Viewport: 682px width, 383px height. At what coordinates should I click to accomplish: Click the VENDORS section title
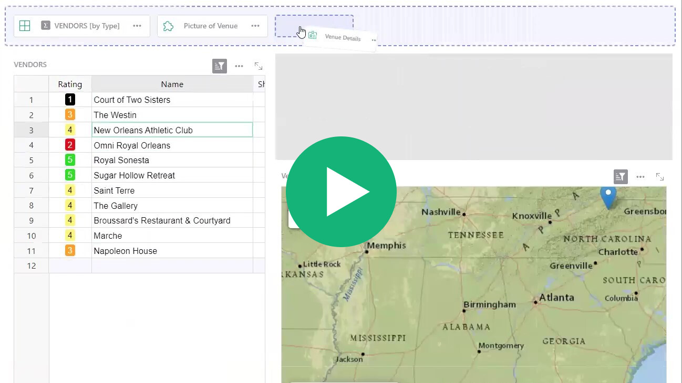[30, 65]
